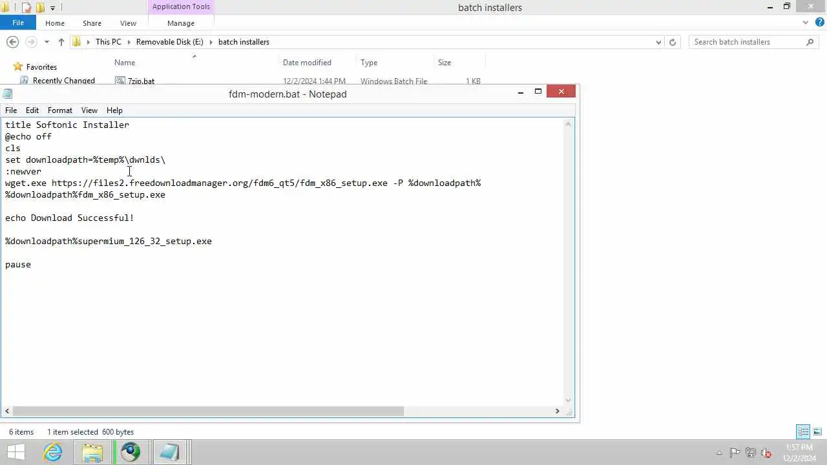Click the File tab in Explorer ribbon
Viewport: 827px width, 465px height.
pos(18,23)
